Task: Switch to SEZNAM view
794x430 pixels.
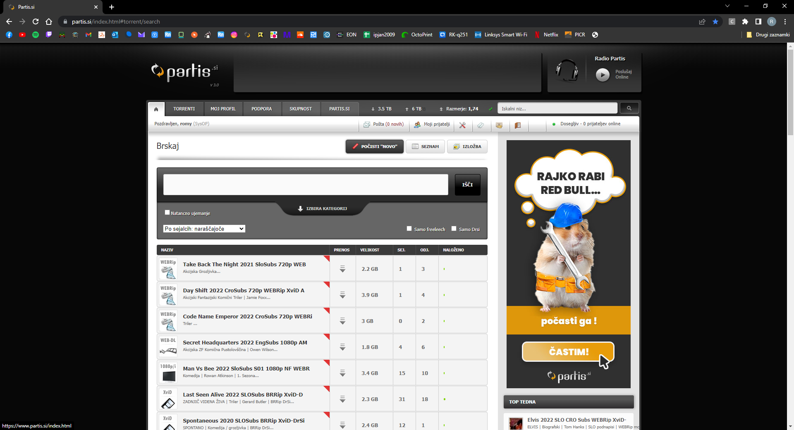Action: click(x=426, y=146)
